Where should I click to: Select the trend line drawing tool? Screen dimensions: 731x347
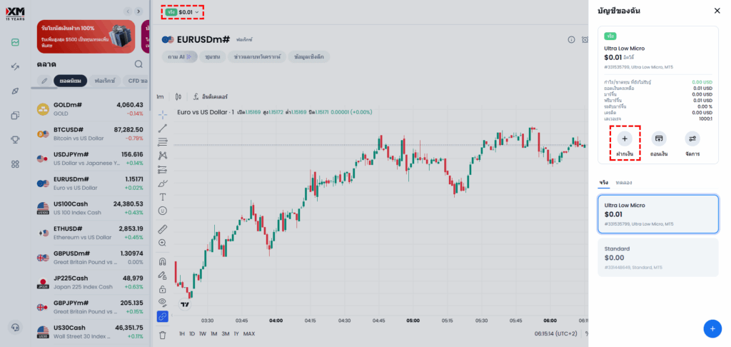[x=163, y=128]
